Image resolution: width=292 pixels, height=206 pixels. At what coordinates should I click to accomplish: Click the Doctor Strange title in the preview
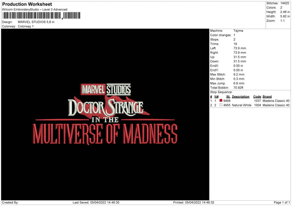[x=106, y=106]
